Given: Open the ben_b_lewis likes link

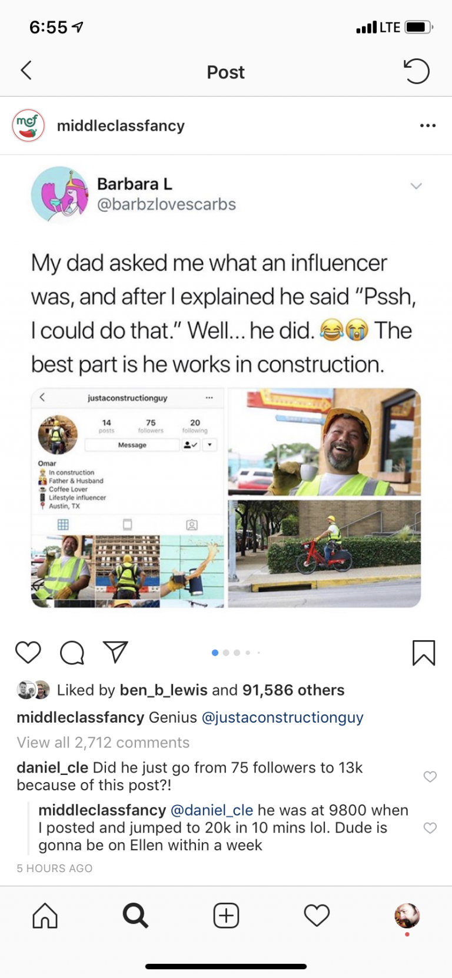Looking at the screenshot, I should click(x=164, y=690).
